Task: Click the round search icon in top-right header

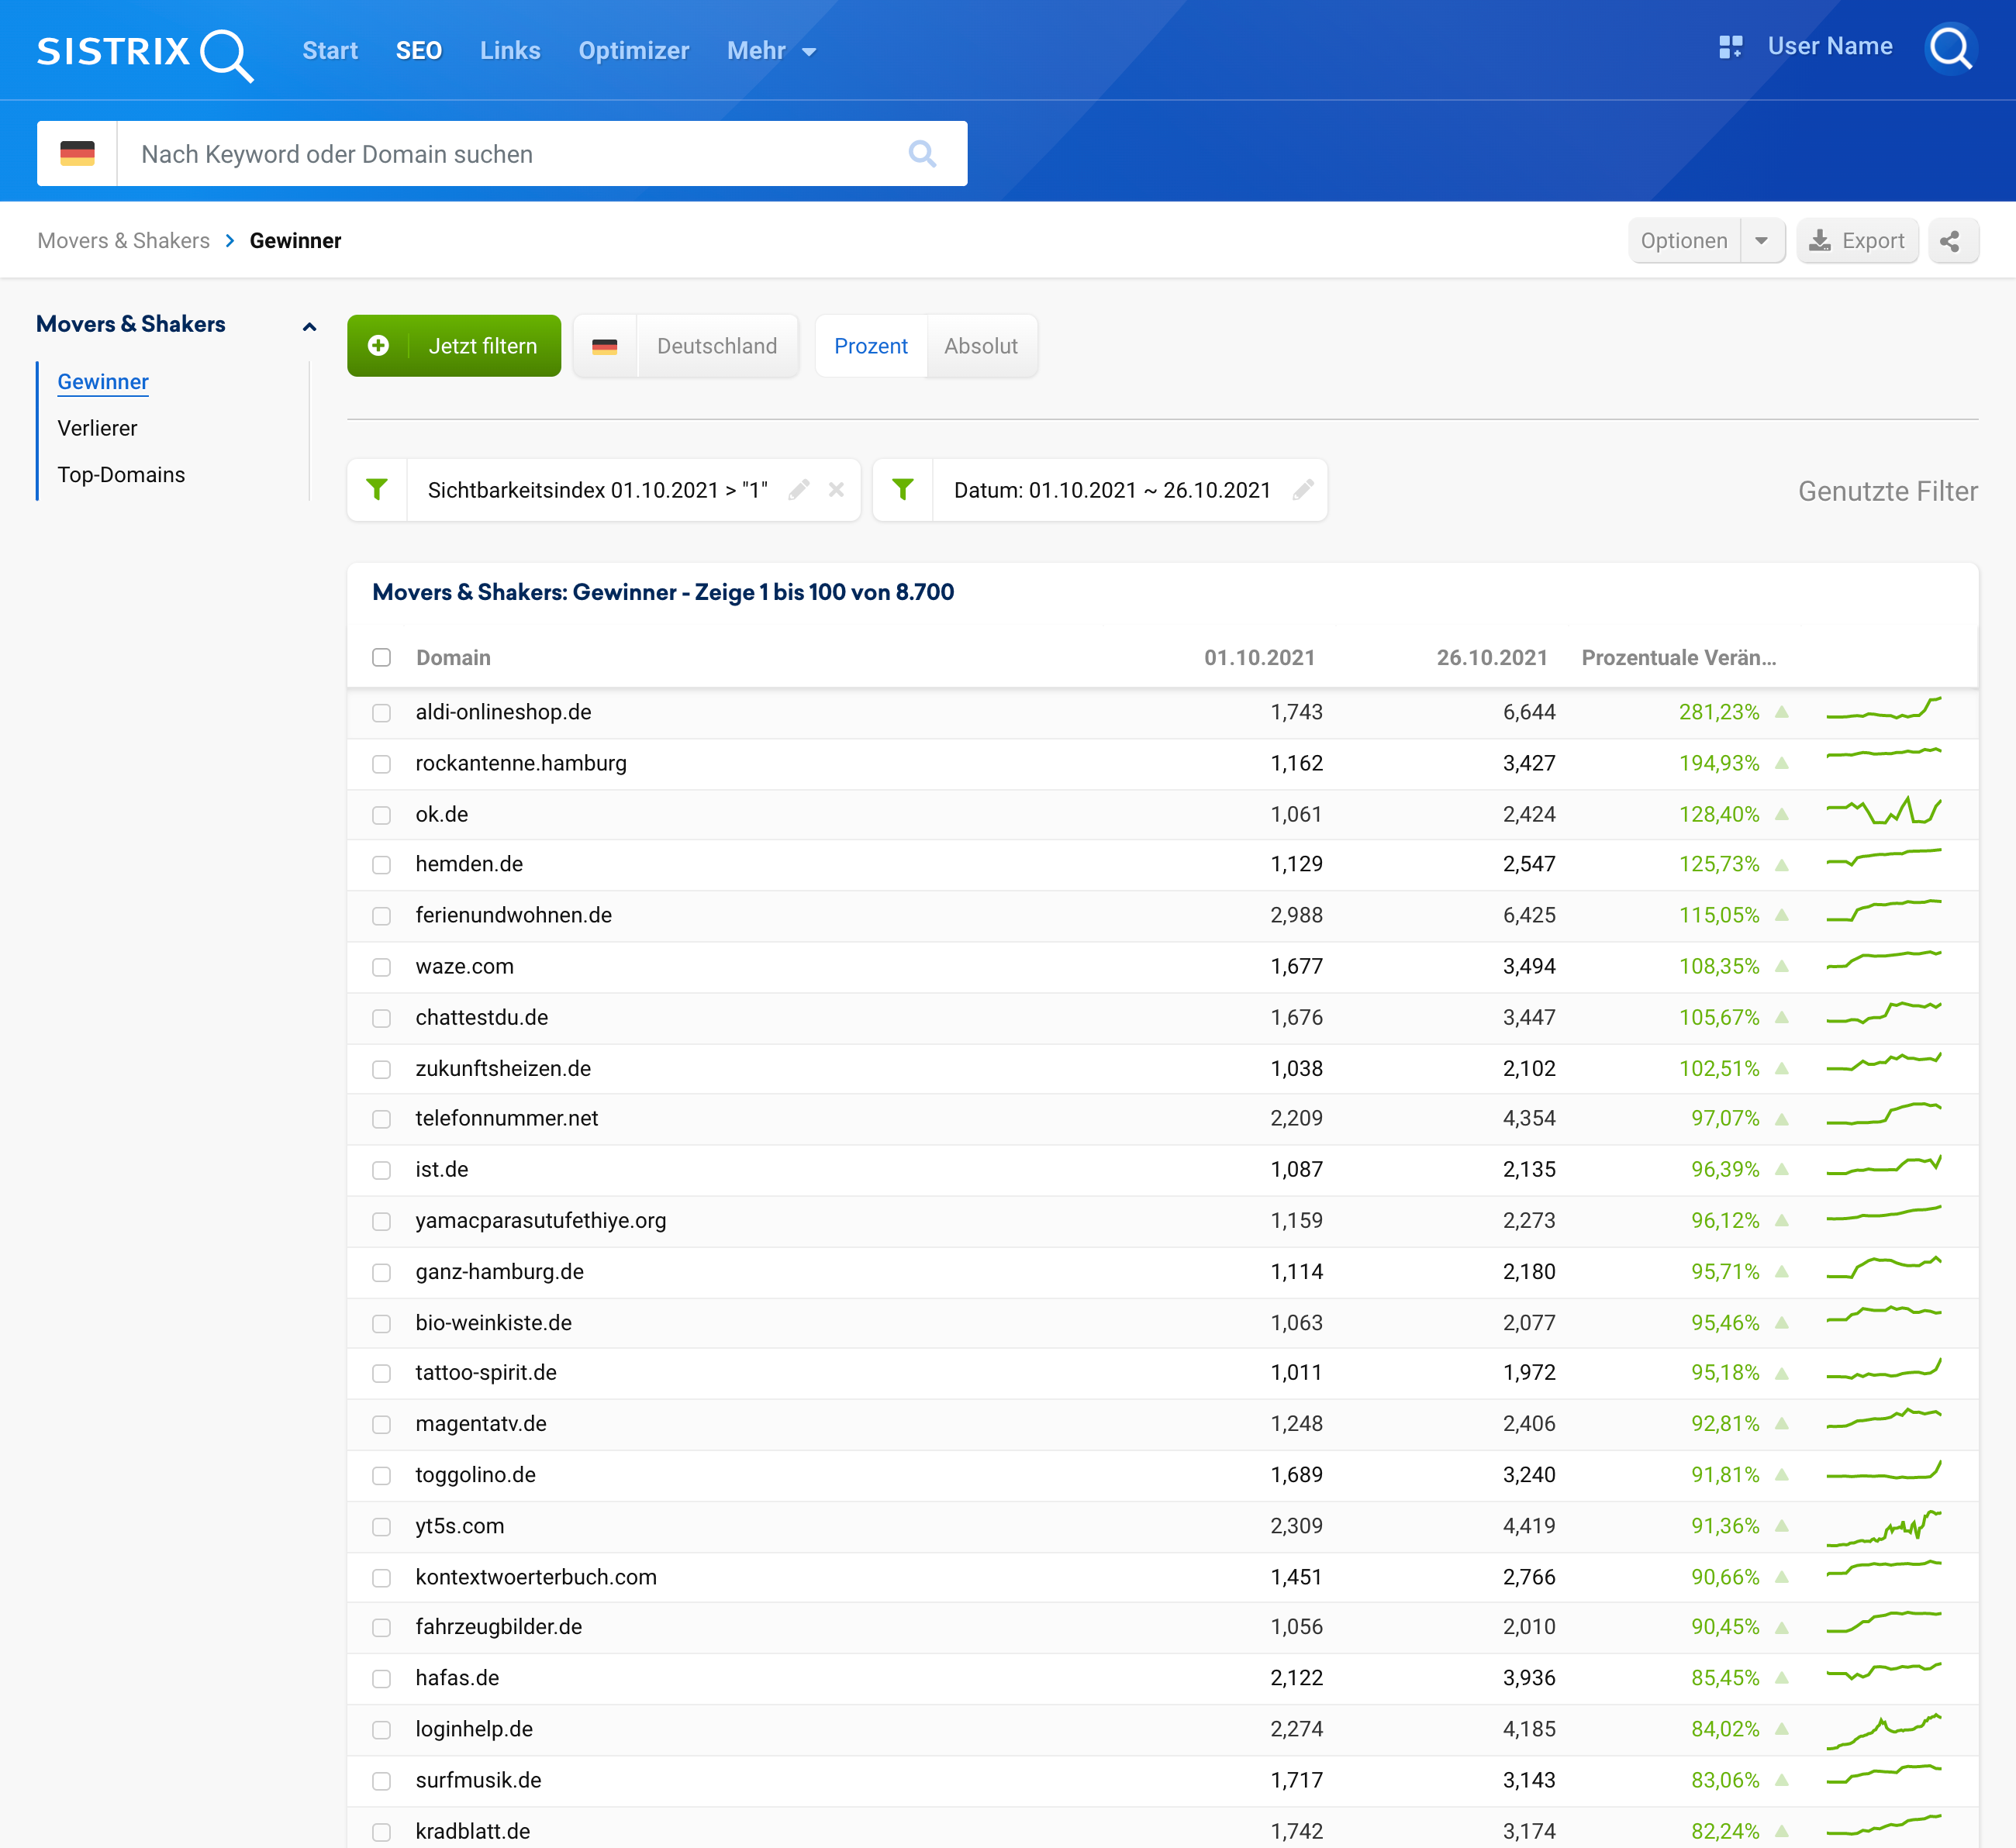Action: [x=1950, y=47]
